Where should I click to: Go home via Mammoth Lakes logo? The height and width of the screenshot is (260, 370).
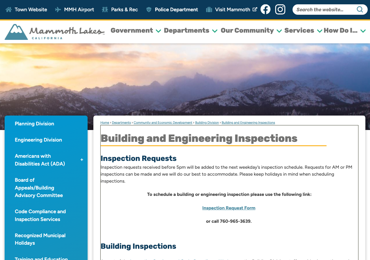55,32
